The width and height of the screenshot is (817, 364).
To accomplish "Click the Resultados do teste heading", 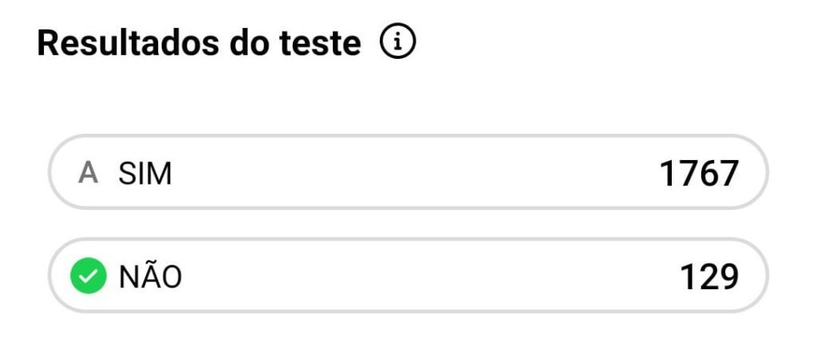I will tap(199, 44).
